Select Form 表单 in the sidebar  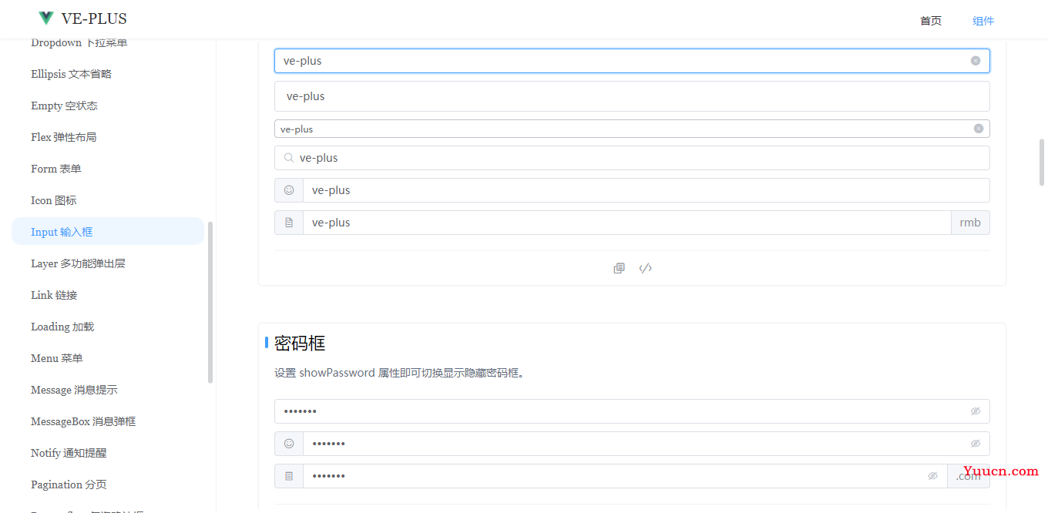pos(108,169)
